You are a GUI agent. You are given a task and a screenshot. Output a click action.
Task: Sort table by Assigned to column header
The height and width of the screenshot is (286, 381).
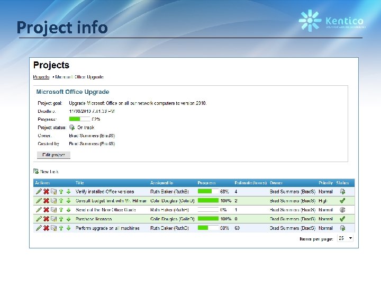pos(161,183)
